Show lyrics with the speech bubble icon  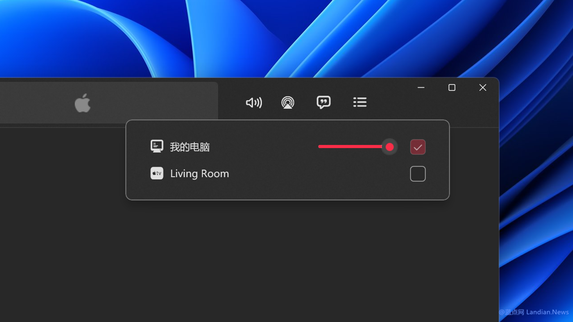(x=323, y=102)
